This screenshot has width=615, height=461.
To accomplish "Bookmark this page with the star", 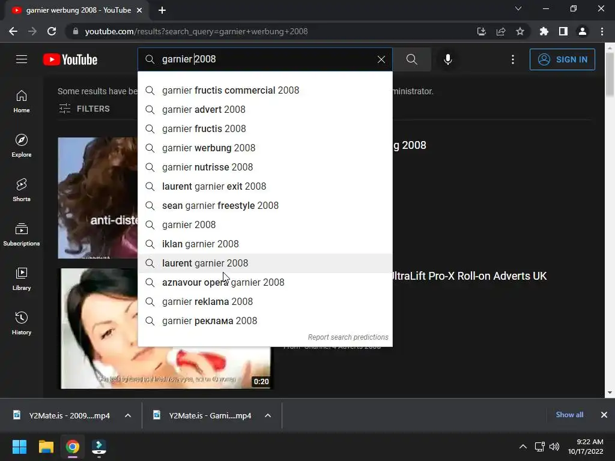I will (520, 31).
